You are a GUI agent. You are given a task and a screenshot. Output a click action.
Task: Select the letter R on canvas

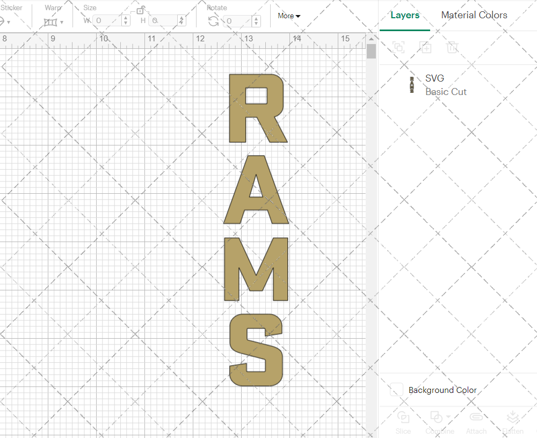(258, 108)
